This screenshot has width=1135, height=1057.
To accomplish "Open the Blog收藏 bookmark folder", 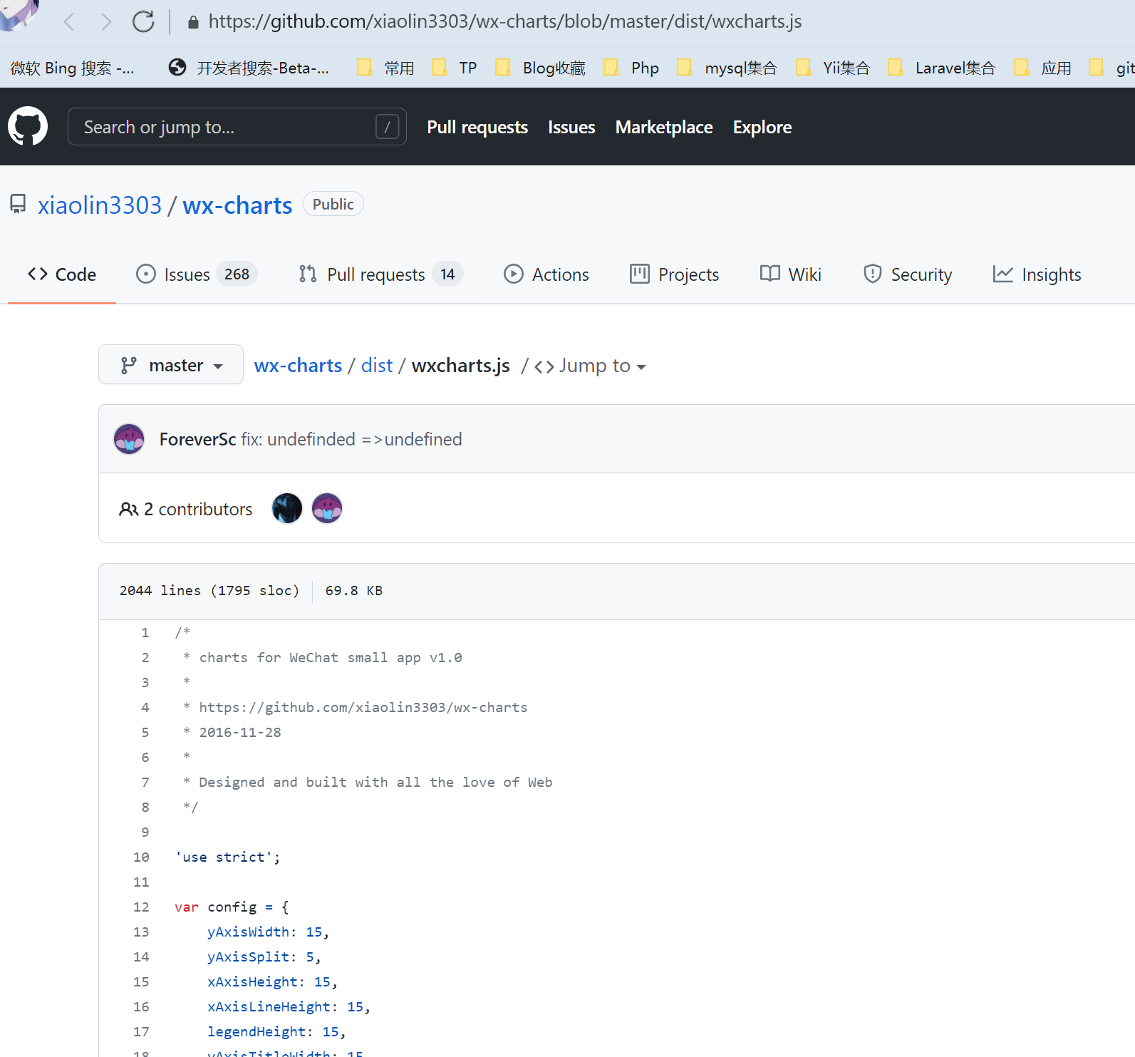I will pos(541,68).
